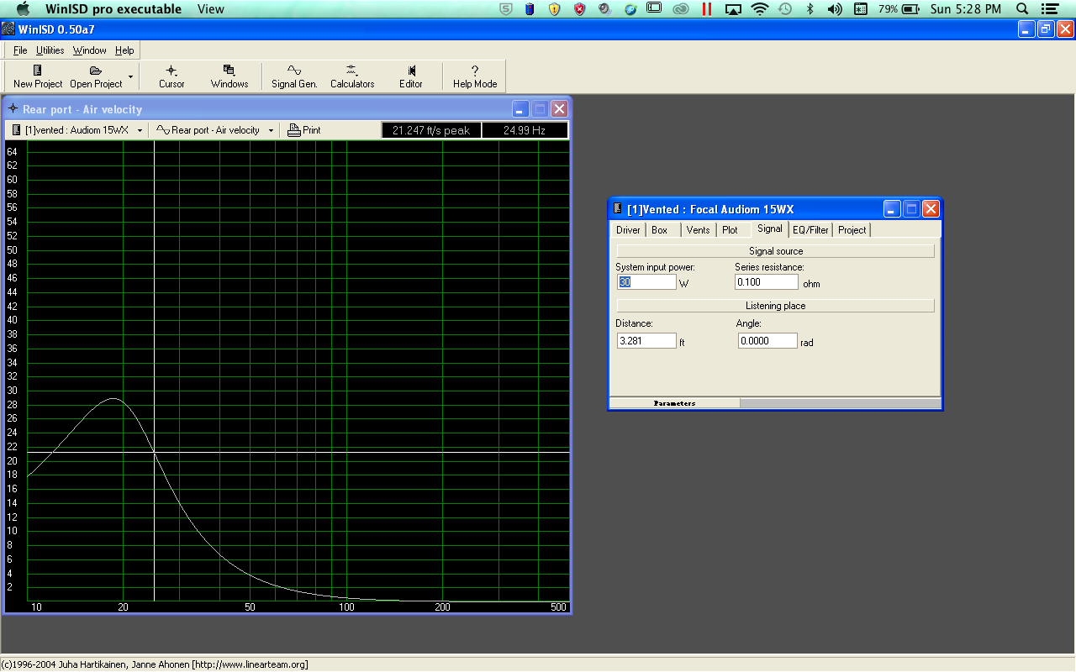Click the Angle input field
1076x672 pixels.
coord(767,340)
